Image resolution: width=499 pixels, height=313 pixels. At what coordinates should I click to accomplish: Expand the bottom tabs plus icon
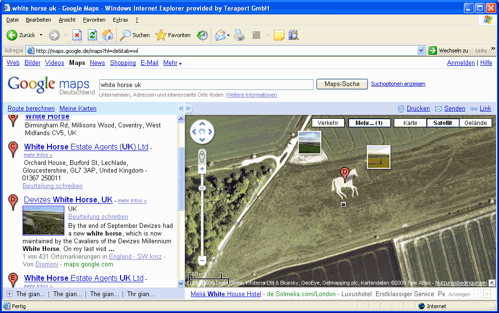click(10, 294)
